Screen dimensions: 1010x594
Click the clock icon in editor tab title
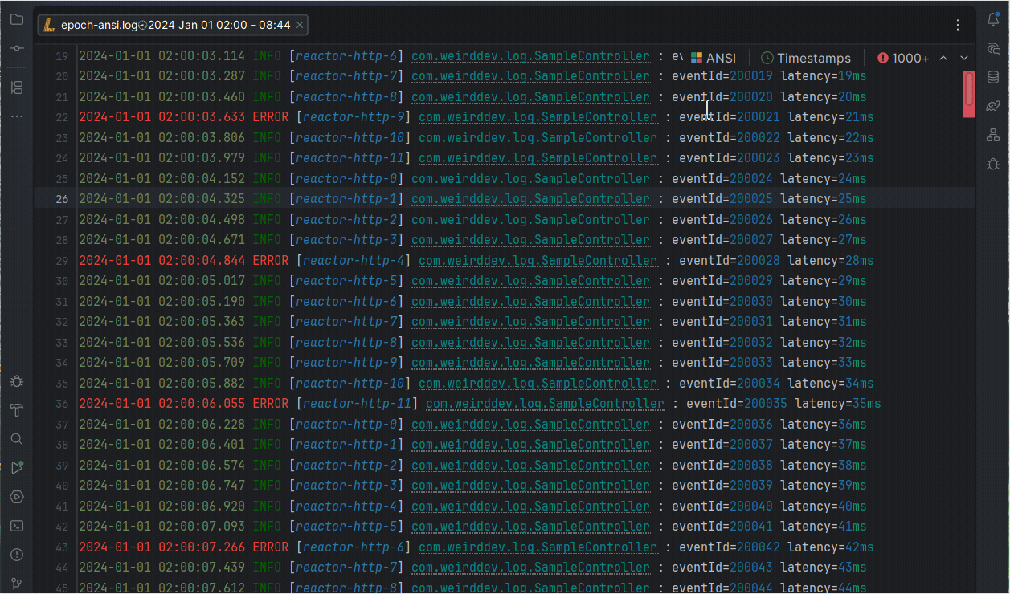click(143, 26)
